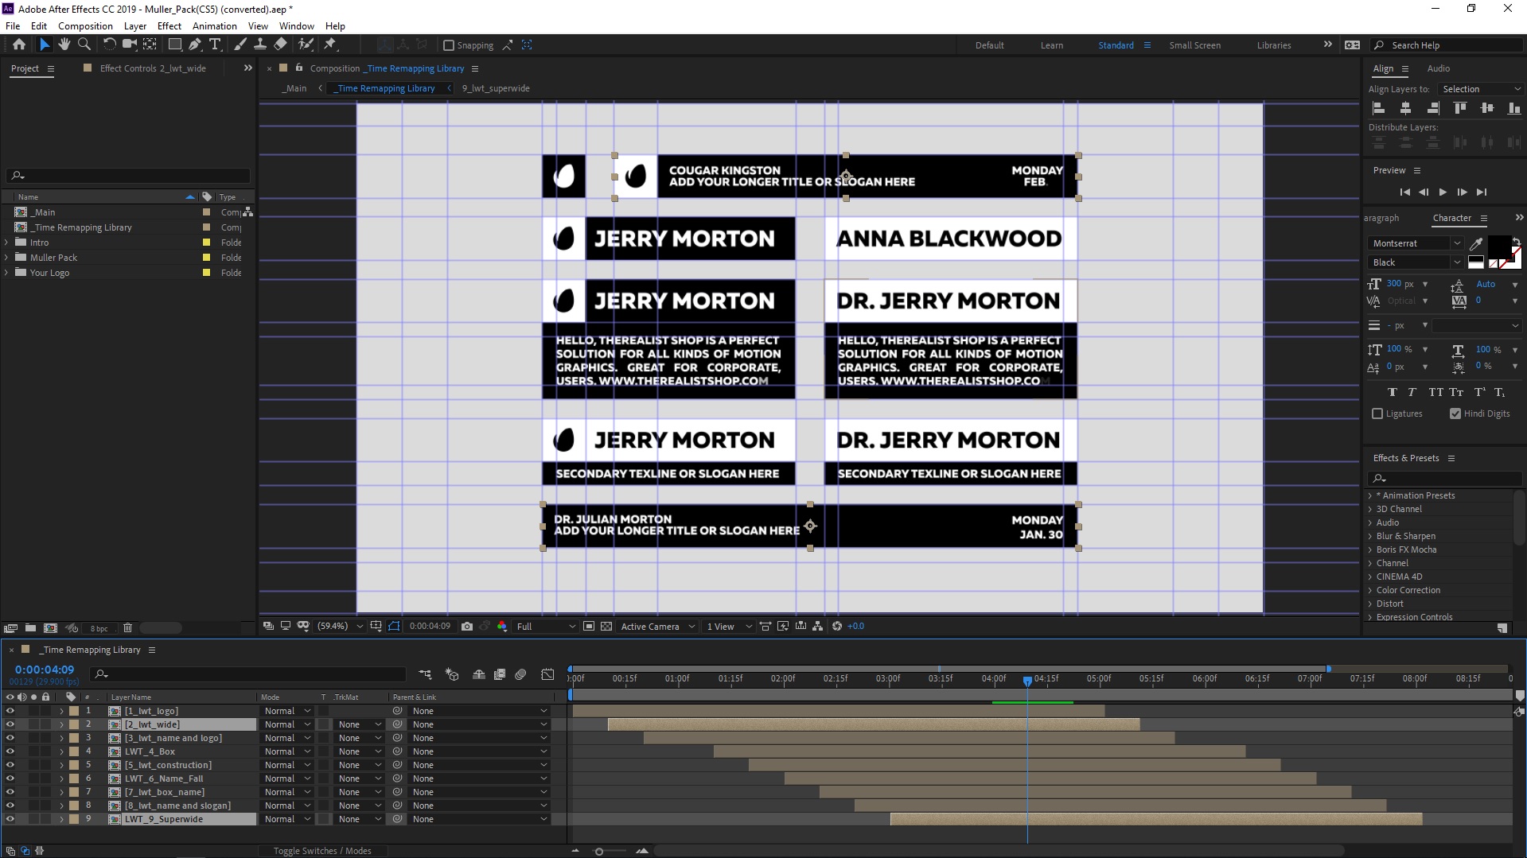This screenshot has height=858, width=1527.
Task: Click the Take Snapshot camera icon
Action: (x=467, y=627)
